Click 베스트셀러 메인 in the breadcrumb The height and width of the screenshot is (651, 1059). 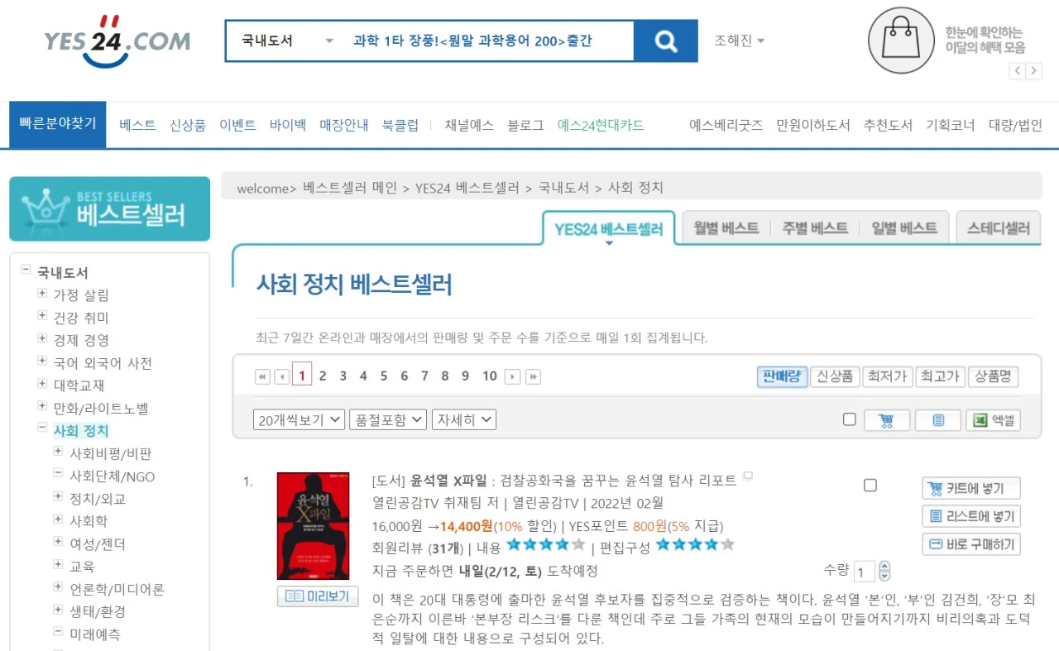[x=350, y=188]
